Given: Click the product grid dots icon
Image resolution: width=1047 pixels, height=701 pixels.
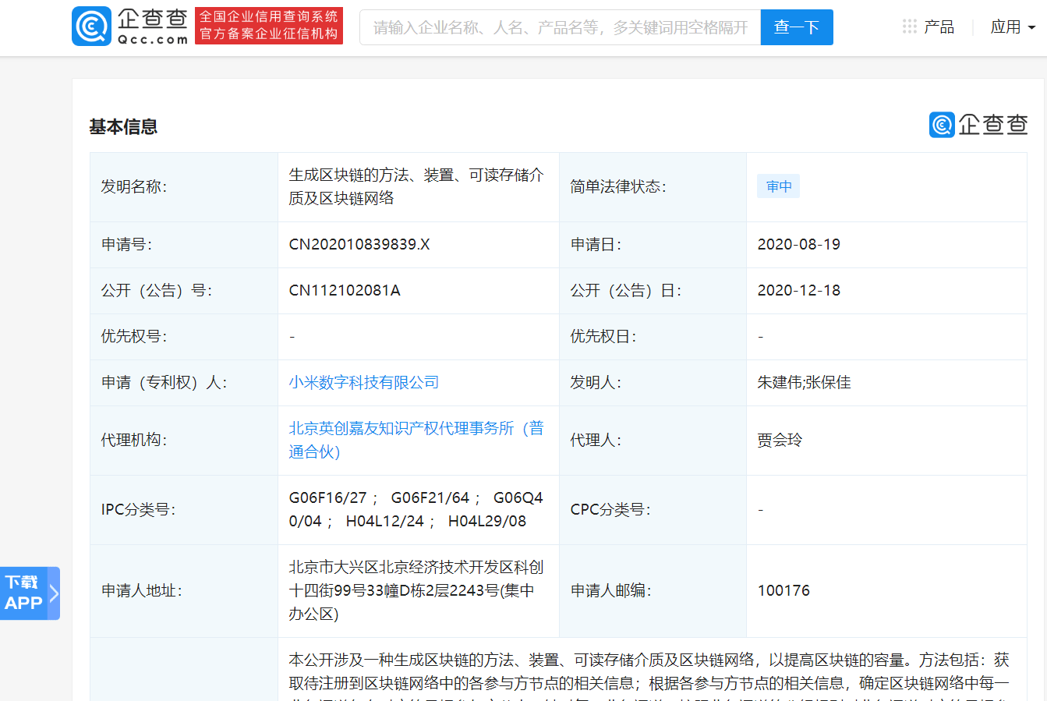Looking at the screenshot, I should click(x=909, y=27).
